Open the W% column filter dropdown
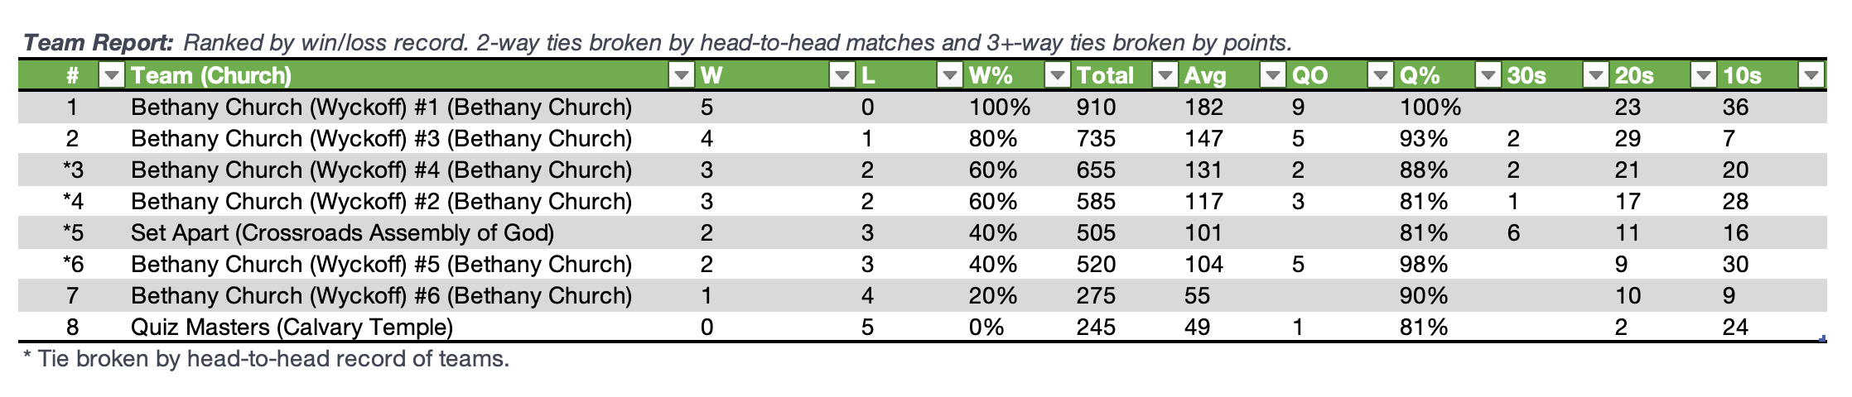The height and width of the screenshot is (397, 1852). [x=1057, y=76]
